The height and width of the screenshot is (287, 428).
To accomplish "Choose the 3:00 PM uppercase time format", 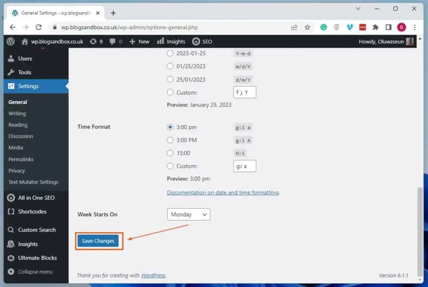I will coord(170,140).
